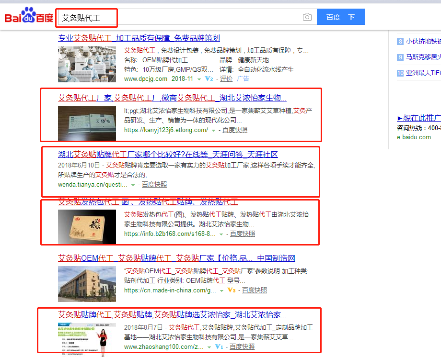Open result titled 艾灸贴代工厂家,艾灸贴代工厂,微商艾灸贴代工
The width and height of the screenshot is (441, 357).
[172, 98]
